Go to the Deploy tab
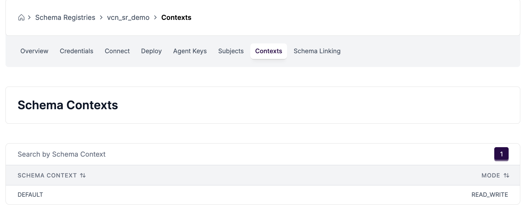Screen dimensions: 527x216 tap(151, 51)
